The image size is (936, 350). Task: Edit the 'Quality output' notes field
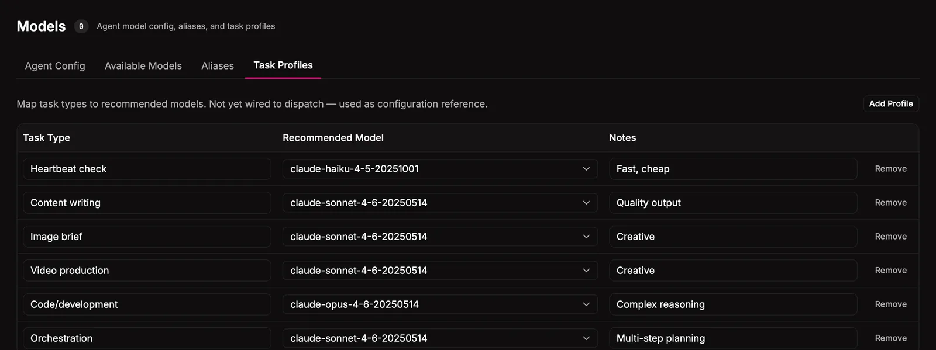[733, 203]
